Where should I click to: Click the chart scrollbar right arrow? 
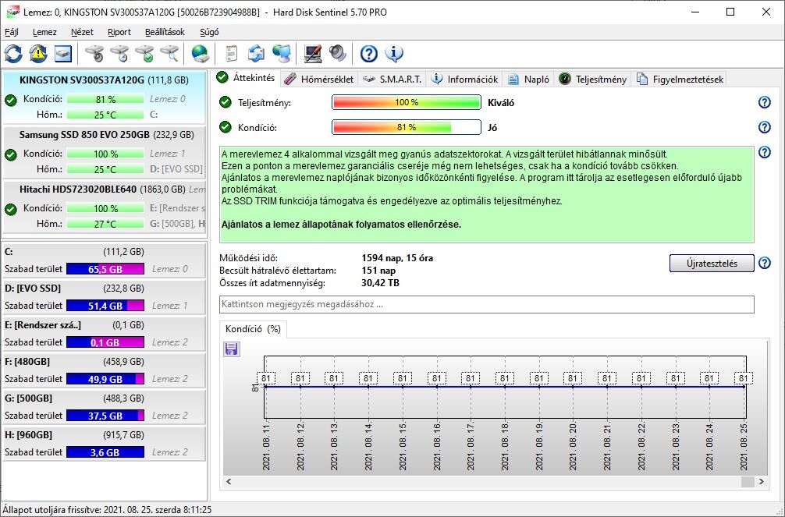tap(761, 481)
